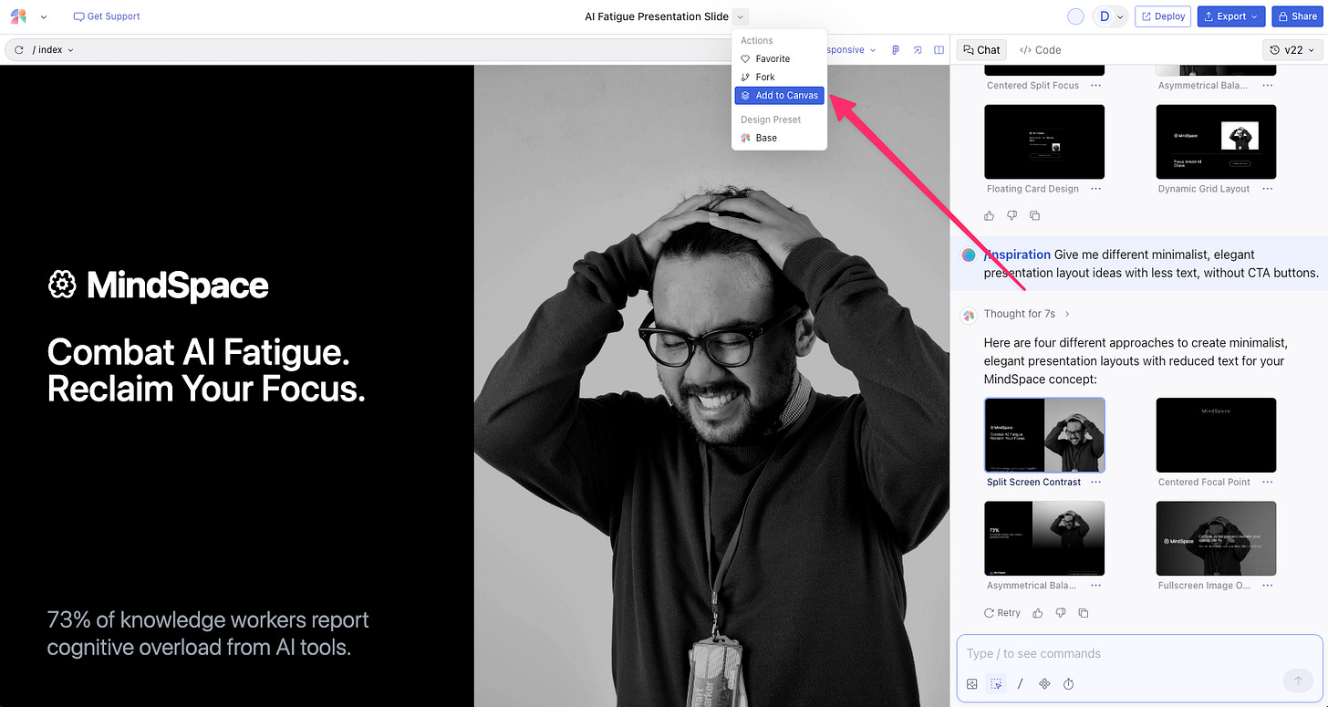Screen dimensions: 1328x707
Task: Click thumbs up beside the Retry button
Action: (1038, 613)
